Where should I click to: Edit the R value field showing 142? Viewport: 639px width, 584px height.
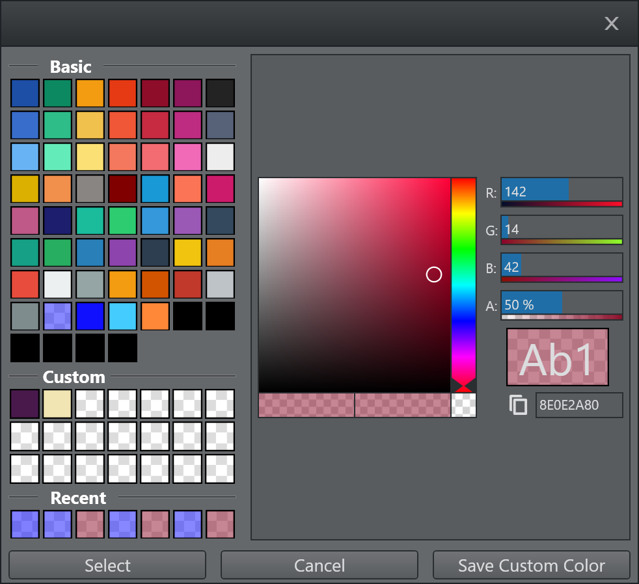tap(562, 191)
